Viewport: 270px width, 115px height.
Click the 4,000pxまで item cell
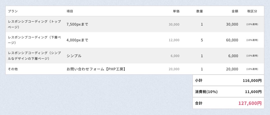(x=77, y=40)
